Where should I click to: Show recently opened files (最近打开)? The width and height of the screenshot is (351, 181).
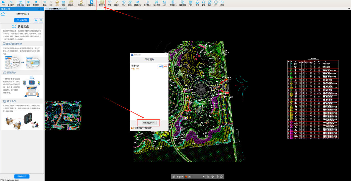click(11, 3)
